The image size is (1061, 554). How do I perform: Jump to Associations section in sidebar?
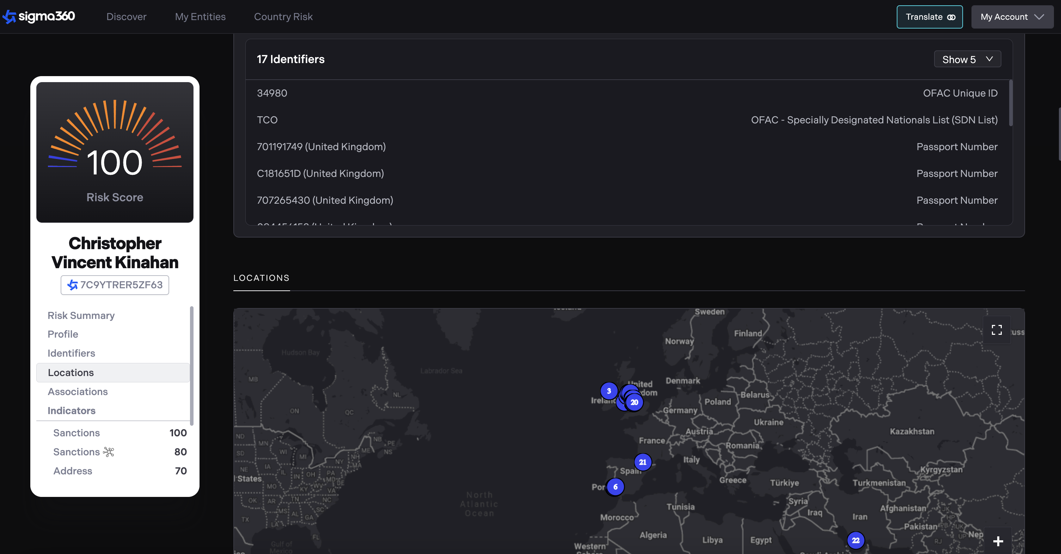78,392
